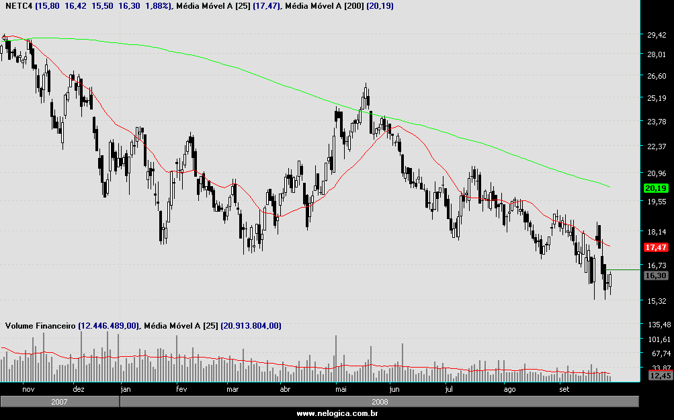
Task: Select Média Móvel A [25] label in volume panel
Action: click(181, 326)
